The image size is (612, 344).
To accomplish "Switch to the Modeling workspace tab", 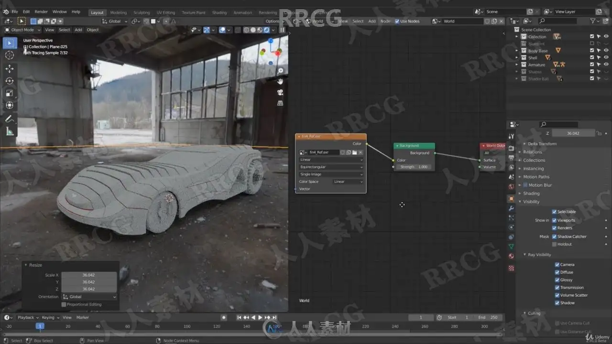I will 119,12.
